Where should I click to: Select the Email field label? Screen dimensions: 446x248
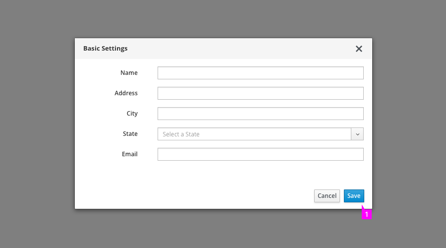tap(130, 154)
